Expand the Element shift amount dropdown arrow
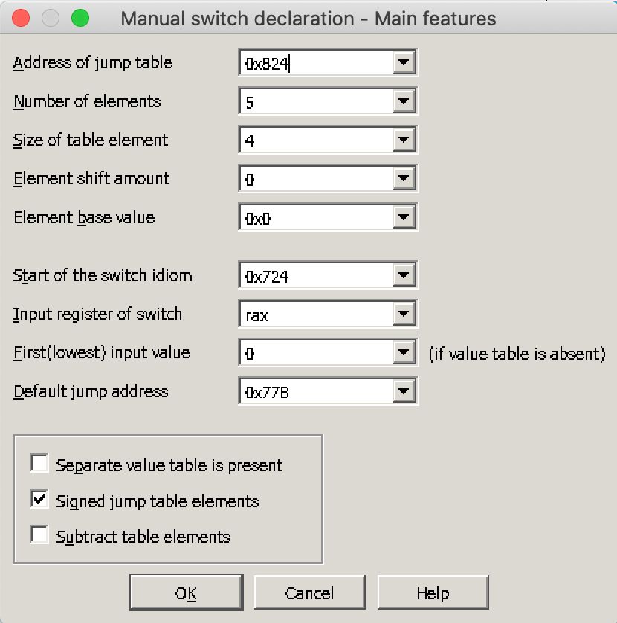 [x=404, y=178]
